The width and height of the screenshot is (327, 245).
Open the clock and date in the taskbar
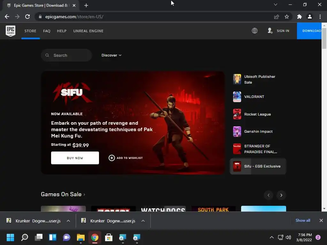304,237
